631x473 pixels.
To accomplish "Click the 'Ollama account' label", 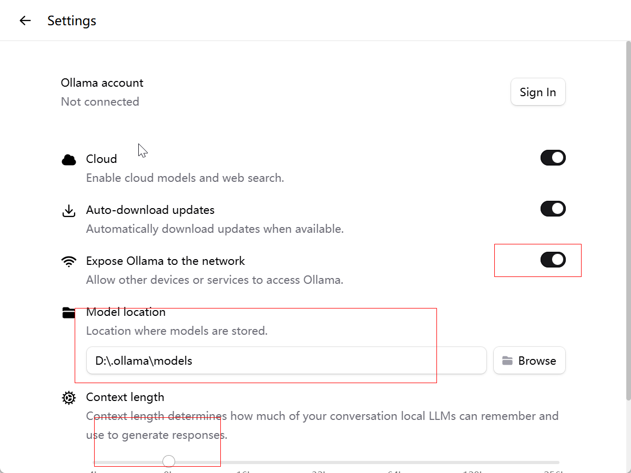I will 102,83.
